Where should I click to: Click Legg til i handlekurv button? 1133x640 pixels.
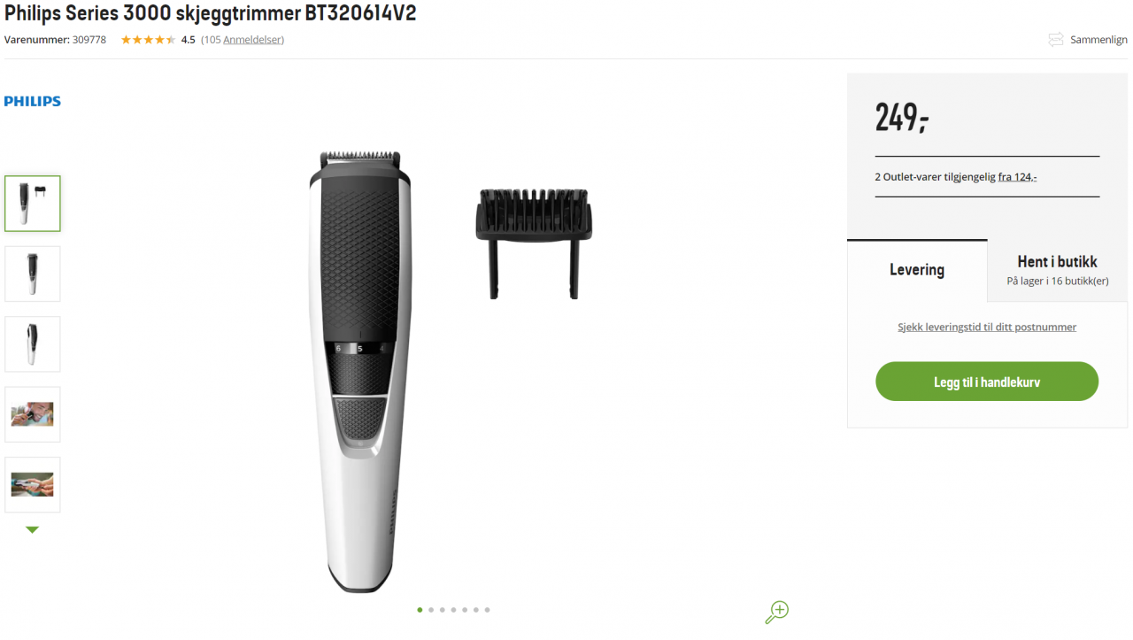(987, 382)
